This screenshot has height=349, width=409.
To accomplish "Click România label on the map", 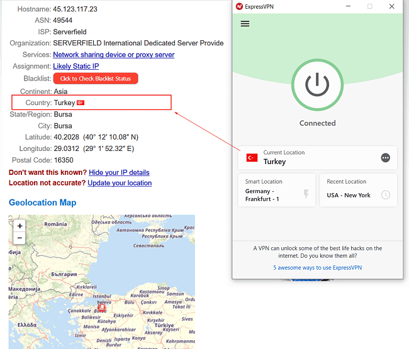I will 55,224.
